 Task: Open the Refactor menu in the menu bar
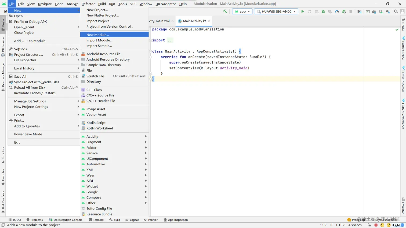88,4
